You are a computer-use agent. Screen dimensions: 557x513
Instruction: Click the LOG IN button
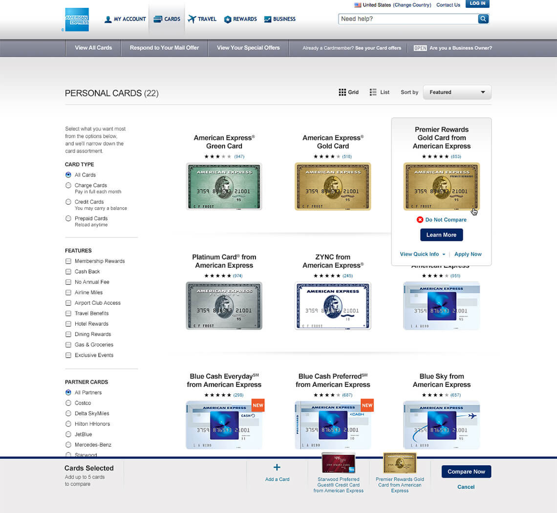477,3
